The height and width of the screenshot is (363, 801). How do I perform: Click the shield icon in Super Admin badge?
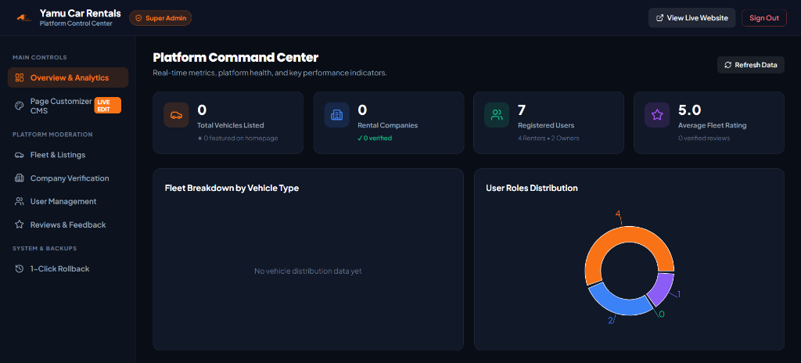pos(138,18)
